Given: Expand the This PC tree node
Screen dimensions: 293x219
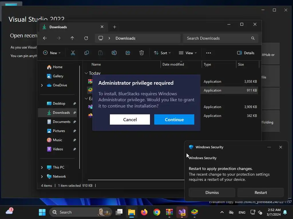Looking at the screenshot, I should coord(42,167).
